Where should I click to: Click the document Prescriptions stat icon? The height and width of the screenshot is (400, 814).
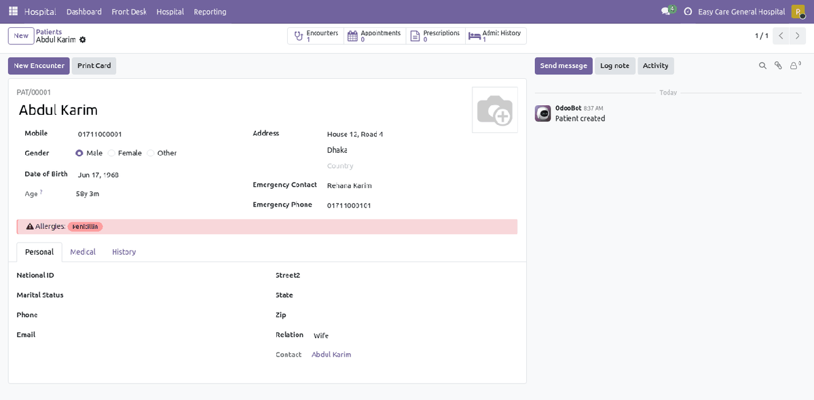[415, 36]
